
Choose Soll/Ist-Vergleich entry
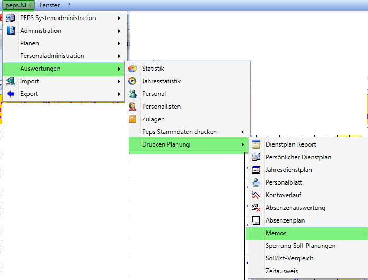[x=308, y=258]
